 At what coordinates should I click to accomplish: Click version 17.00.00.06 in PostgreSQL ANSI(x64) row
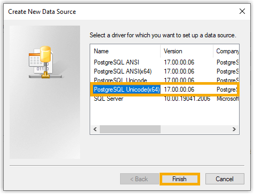179,71
